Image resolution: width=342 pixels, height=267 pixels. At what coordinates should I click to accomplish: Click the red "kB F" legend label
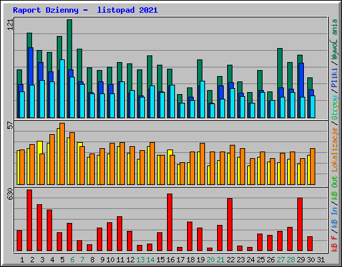coord(335,244)
